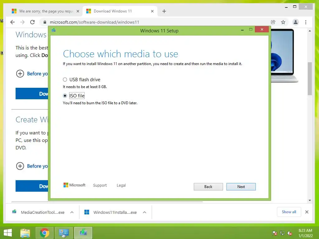Go back in Chrome
This screenshot has height=239, width=319.
tap(12, 22)
